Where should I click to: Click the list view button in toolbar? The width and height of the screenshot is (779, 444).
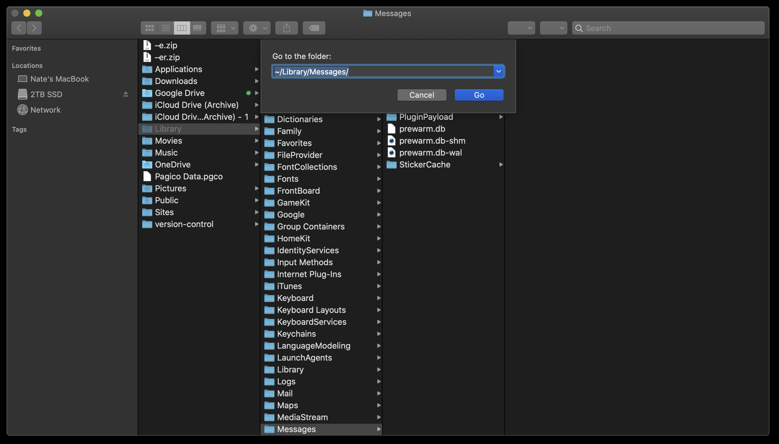[x=165, y=27]
